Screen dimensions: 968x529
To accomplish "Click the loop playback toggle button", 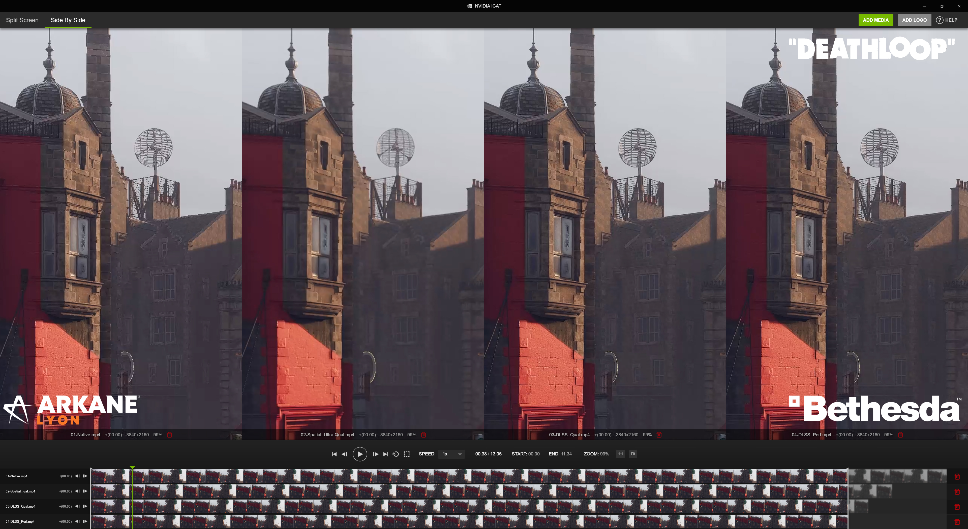I will pos(396,454).
